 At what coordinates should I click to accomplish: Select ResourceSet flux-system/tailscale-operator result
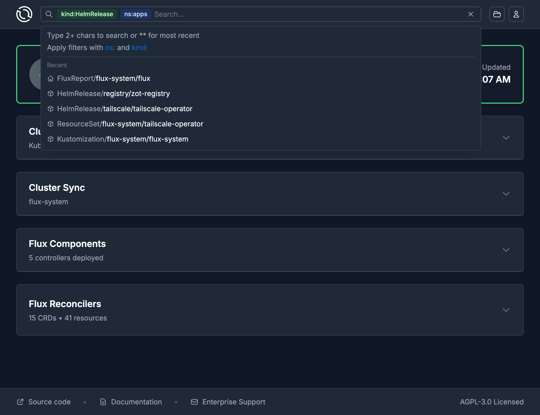(x=130, y=124)
